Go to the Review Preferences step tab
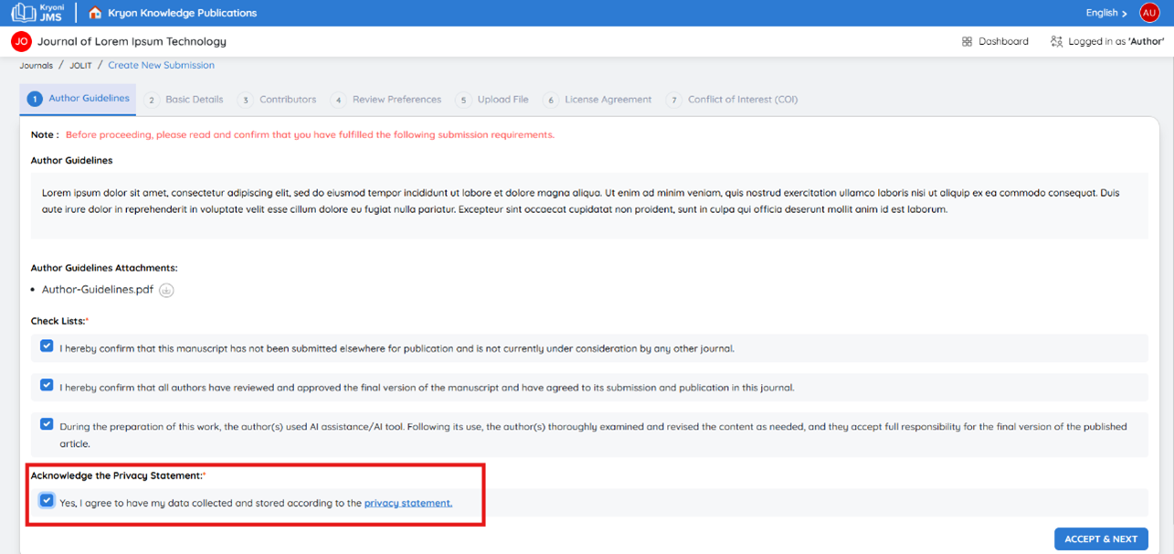 pos(386,100)
